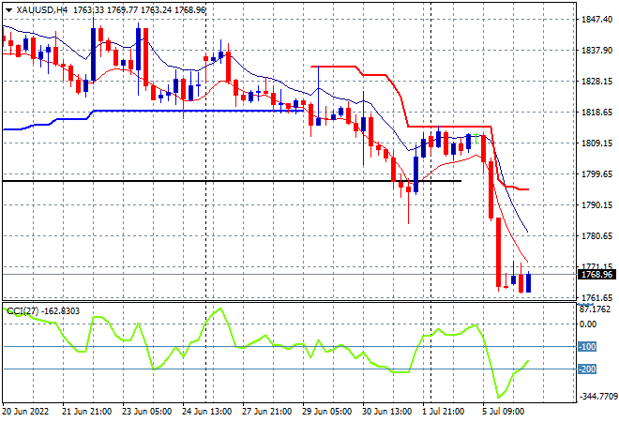Click the 1818.65 price axis value

click(x=596, y=113)
